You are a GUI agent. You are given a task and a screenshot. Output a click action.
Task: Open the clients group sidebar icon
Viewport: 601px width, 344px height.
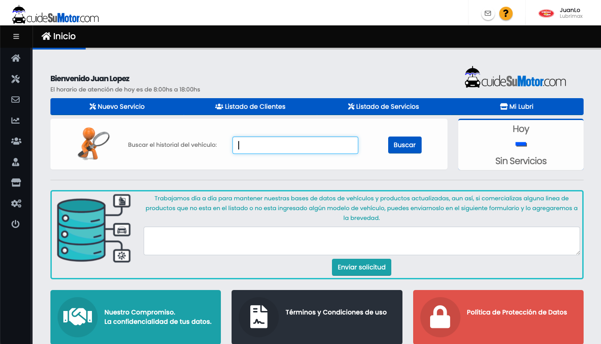pyautogui.click(x=16, y=141)
